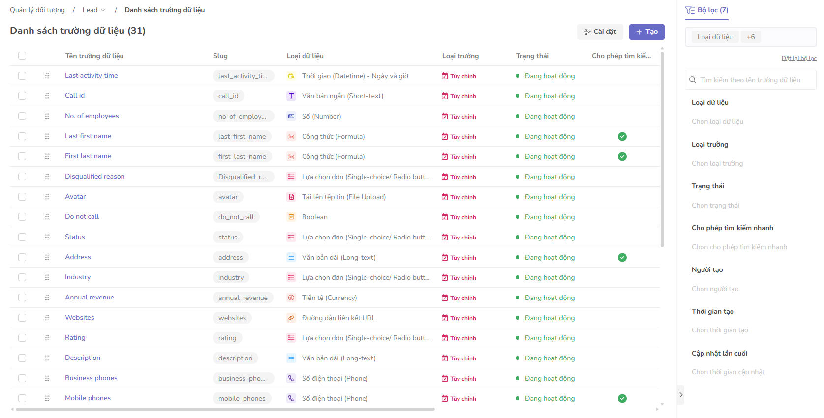Click the File Upload icon in Avatar row

(x=291, y=197)
